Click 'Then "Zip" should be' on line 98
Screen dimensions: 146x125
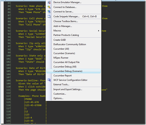click(32, 50)
